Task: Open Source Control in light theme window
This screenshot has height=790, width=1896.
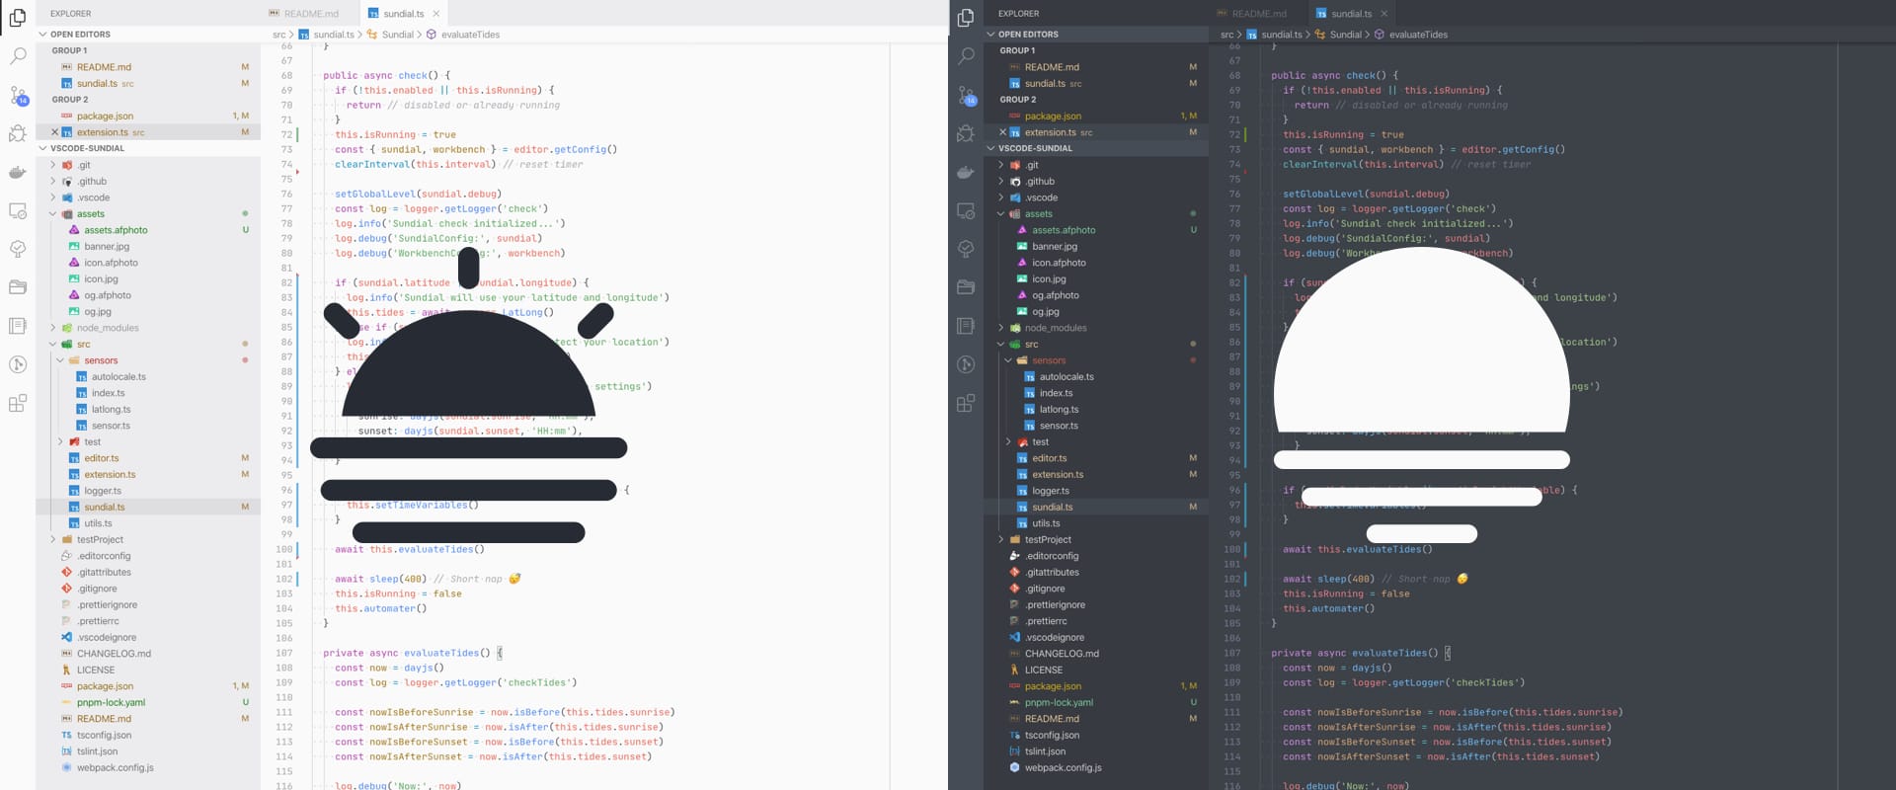Action: coord(18,95)
